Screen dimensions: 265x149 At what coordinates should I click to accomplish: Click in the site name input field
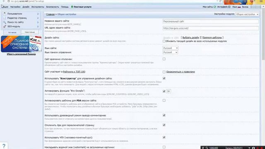coord(210,22)
